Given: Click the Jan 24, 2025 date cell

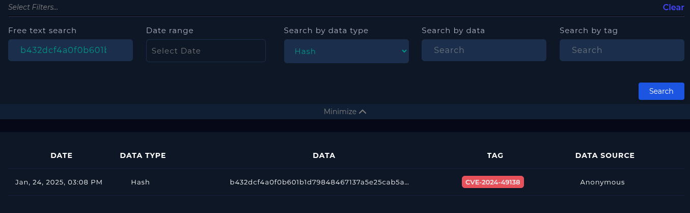Looking at the screenshot, I should tap(59, 182).
